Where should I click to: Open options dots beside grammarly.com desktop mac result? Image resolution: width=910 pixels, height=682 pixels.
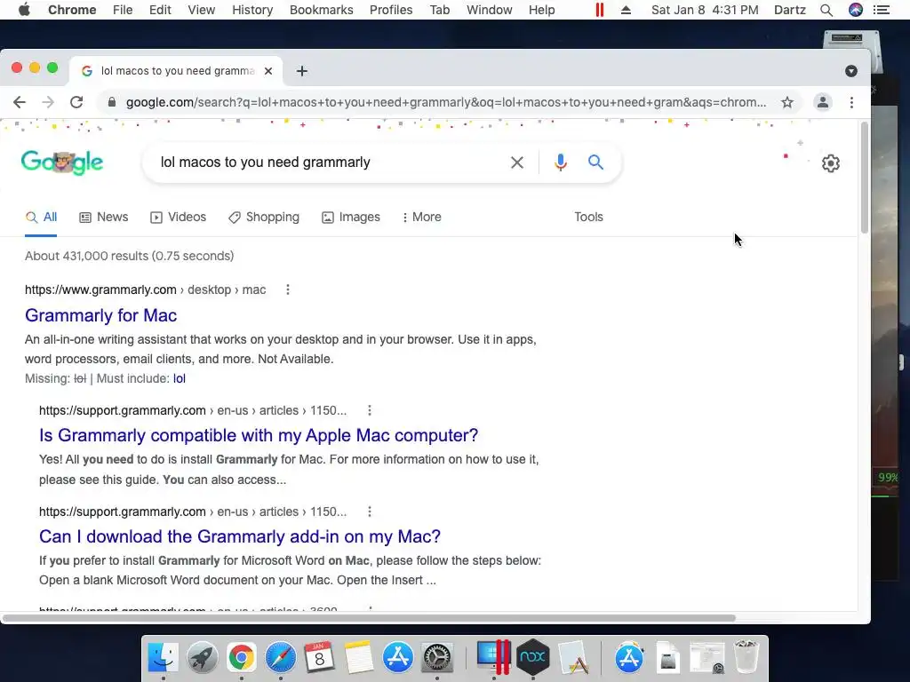tap(288, 289)
